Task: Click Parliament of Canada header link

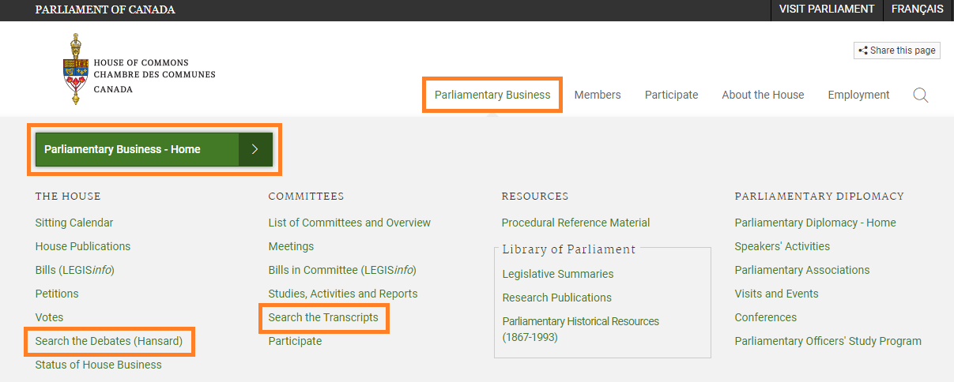Action: 105,10
